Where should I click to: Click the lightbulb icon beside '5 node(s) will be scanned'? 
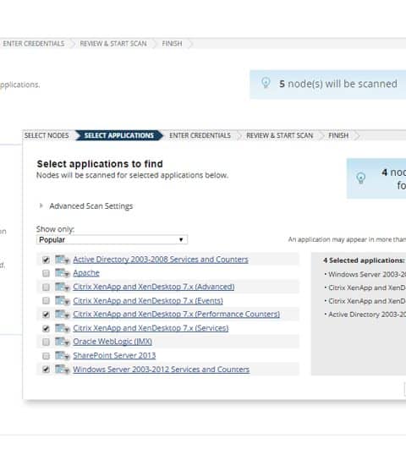[266, 83]
